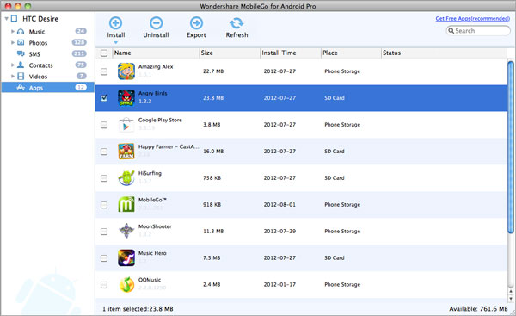This screenshot has width=516, height=316.
Task: Click the SMS speech bubble icon
Action: click(21, 53)
